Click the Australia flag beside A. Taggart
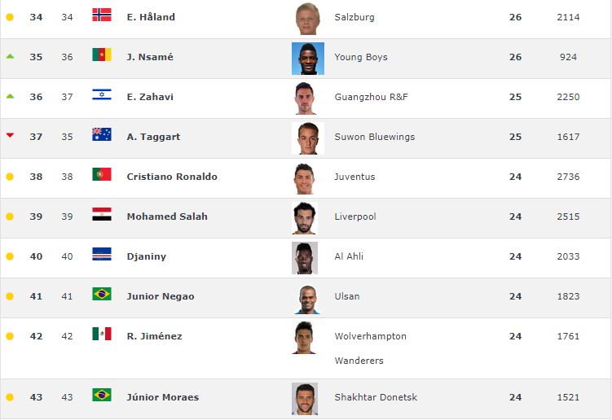Screen dimensions: 612x420 pyautogui.click(x=102, y=134)
